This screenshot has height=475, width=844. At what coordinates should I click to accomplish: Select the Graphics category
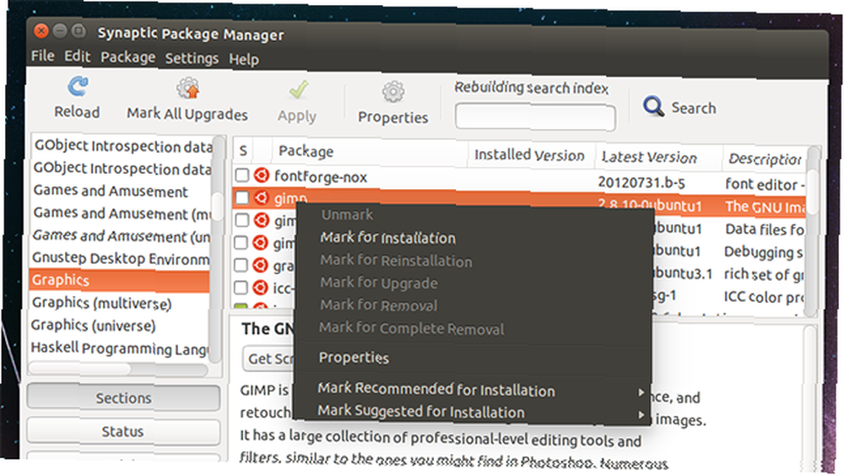pos(120,280)
